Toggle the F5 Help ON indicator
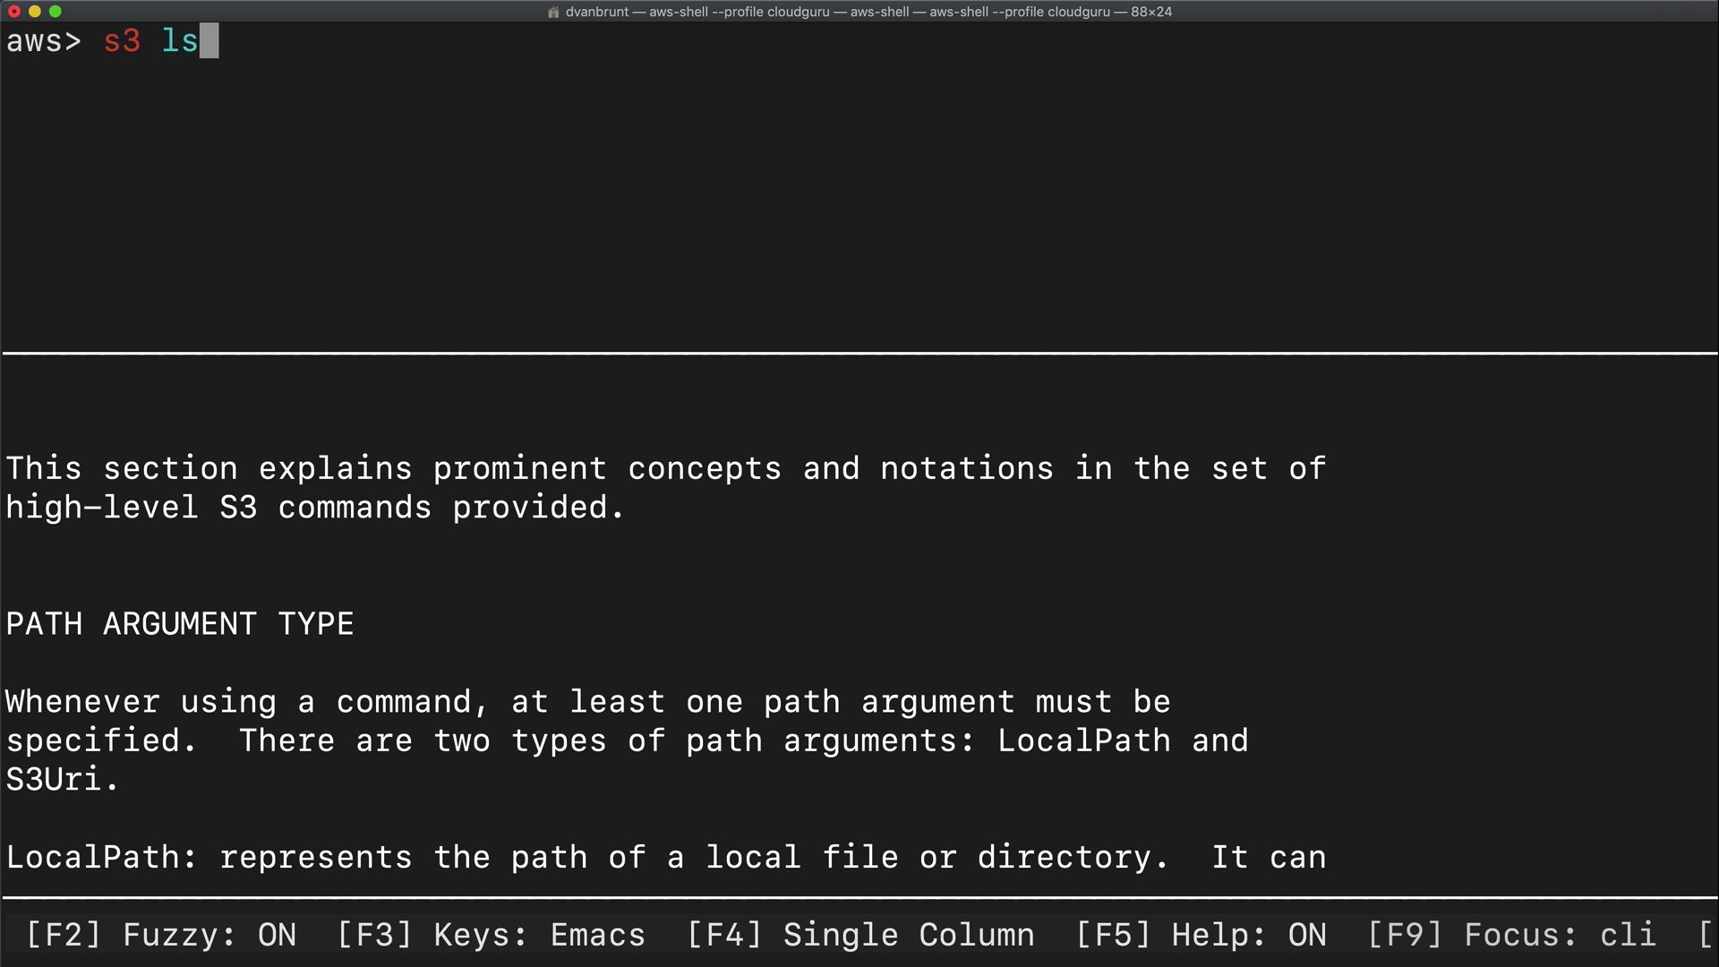This screenshot has width=1719, height=967. pos(1201,935)
